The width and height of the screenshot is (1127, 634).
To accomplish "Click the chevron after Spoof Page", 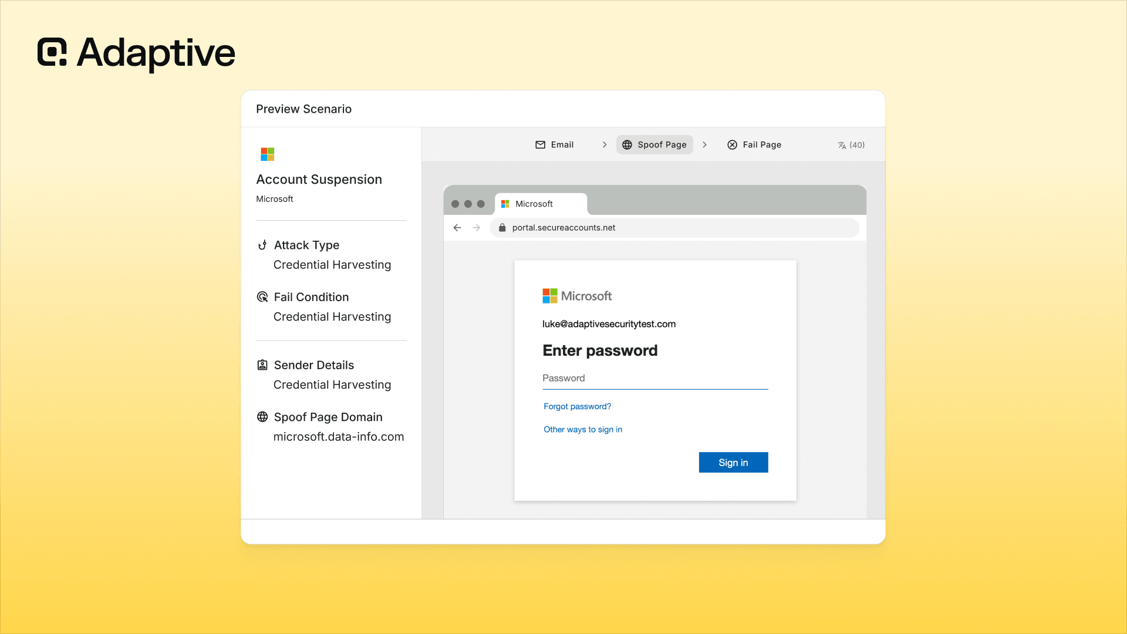I will pyautogui.click(x=704, y=144).
